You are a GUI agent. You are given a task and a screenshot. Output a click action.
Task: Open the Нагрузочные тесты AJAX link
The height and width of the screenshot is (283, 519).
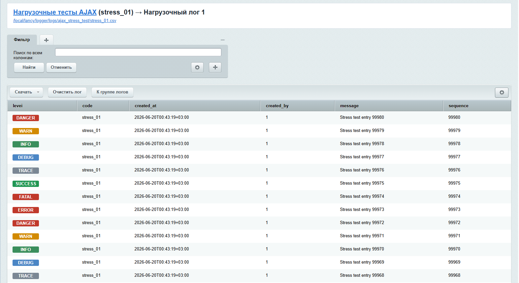coord(55,12)
